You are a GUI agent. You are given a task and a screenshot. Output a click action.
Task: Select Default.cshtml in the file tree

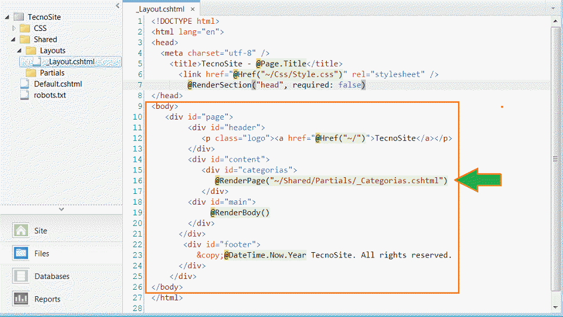click(58, 84)
